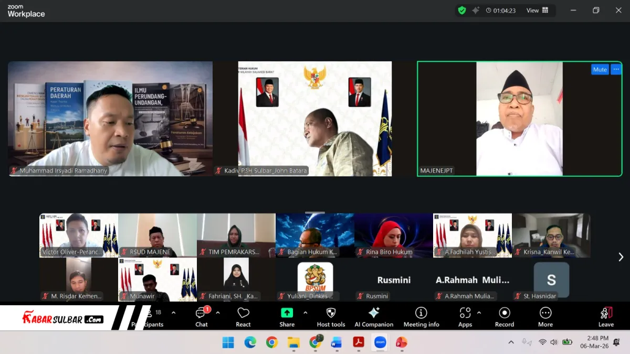
Task: Open the More options menu
Action: pos(545,317)
